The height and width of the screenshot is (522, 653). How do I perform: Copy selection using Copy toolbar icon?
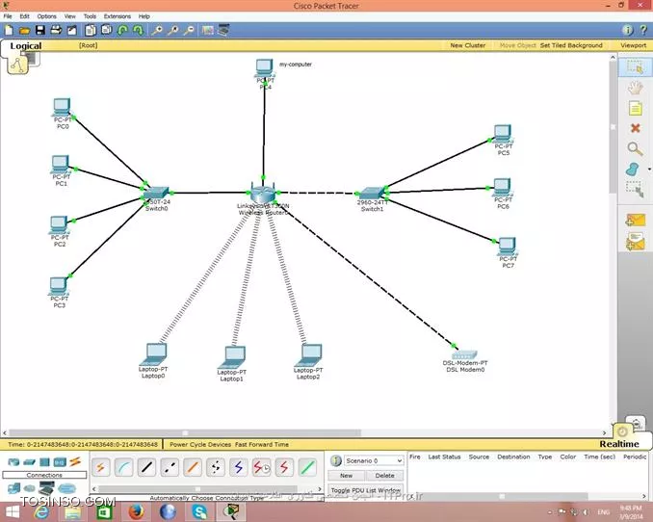pos(91,31)
